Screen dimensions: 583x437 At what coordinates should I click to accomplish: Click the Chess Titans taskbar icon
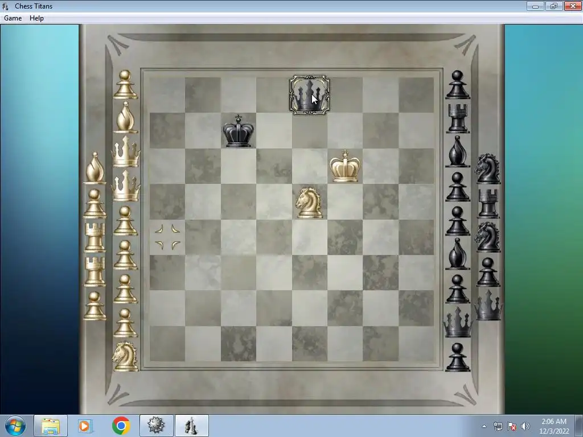(191, 426)
